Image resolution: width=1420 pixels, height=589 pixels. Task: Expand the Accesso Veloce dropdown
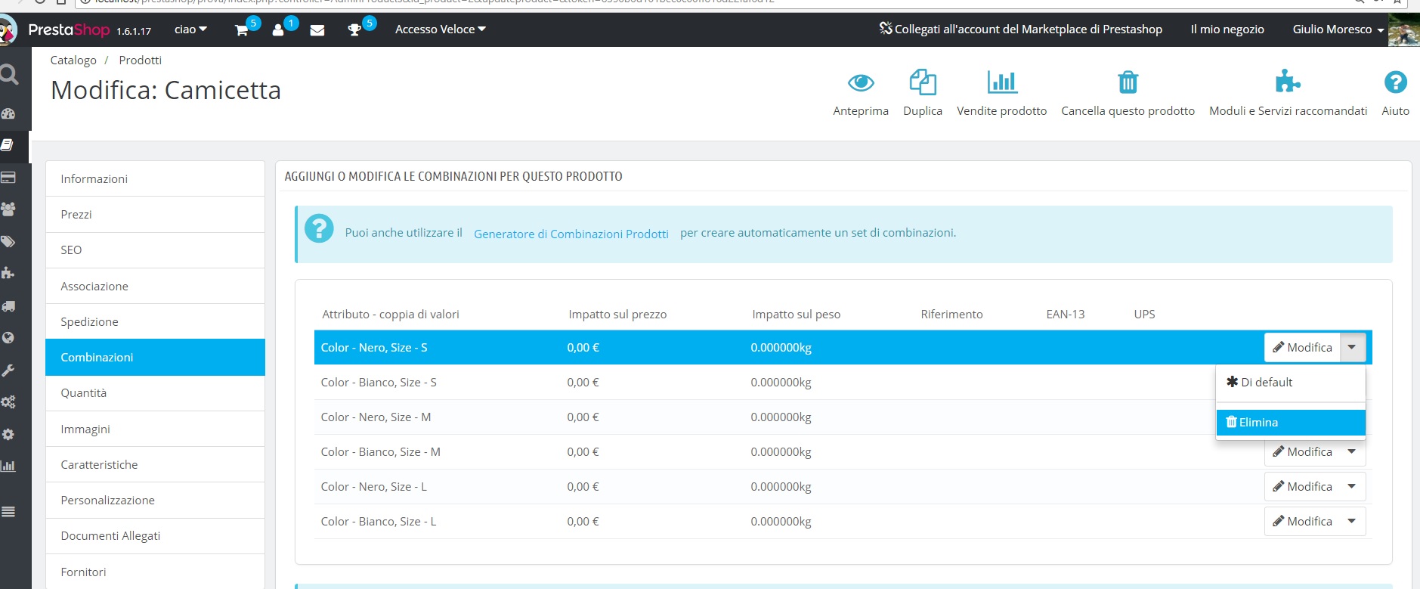pyautogui.click(x=441, y=29)
